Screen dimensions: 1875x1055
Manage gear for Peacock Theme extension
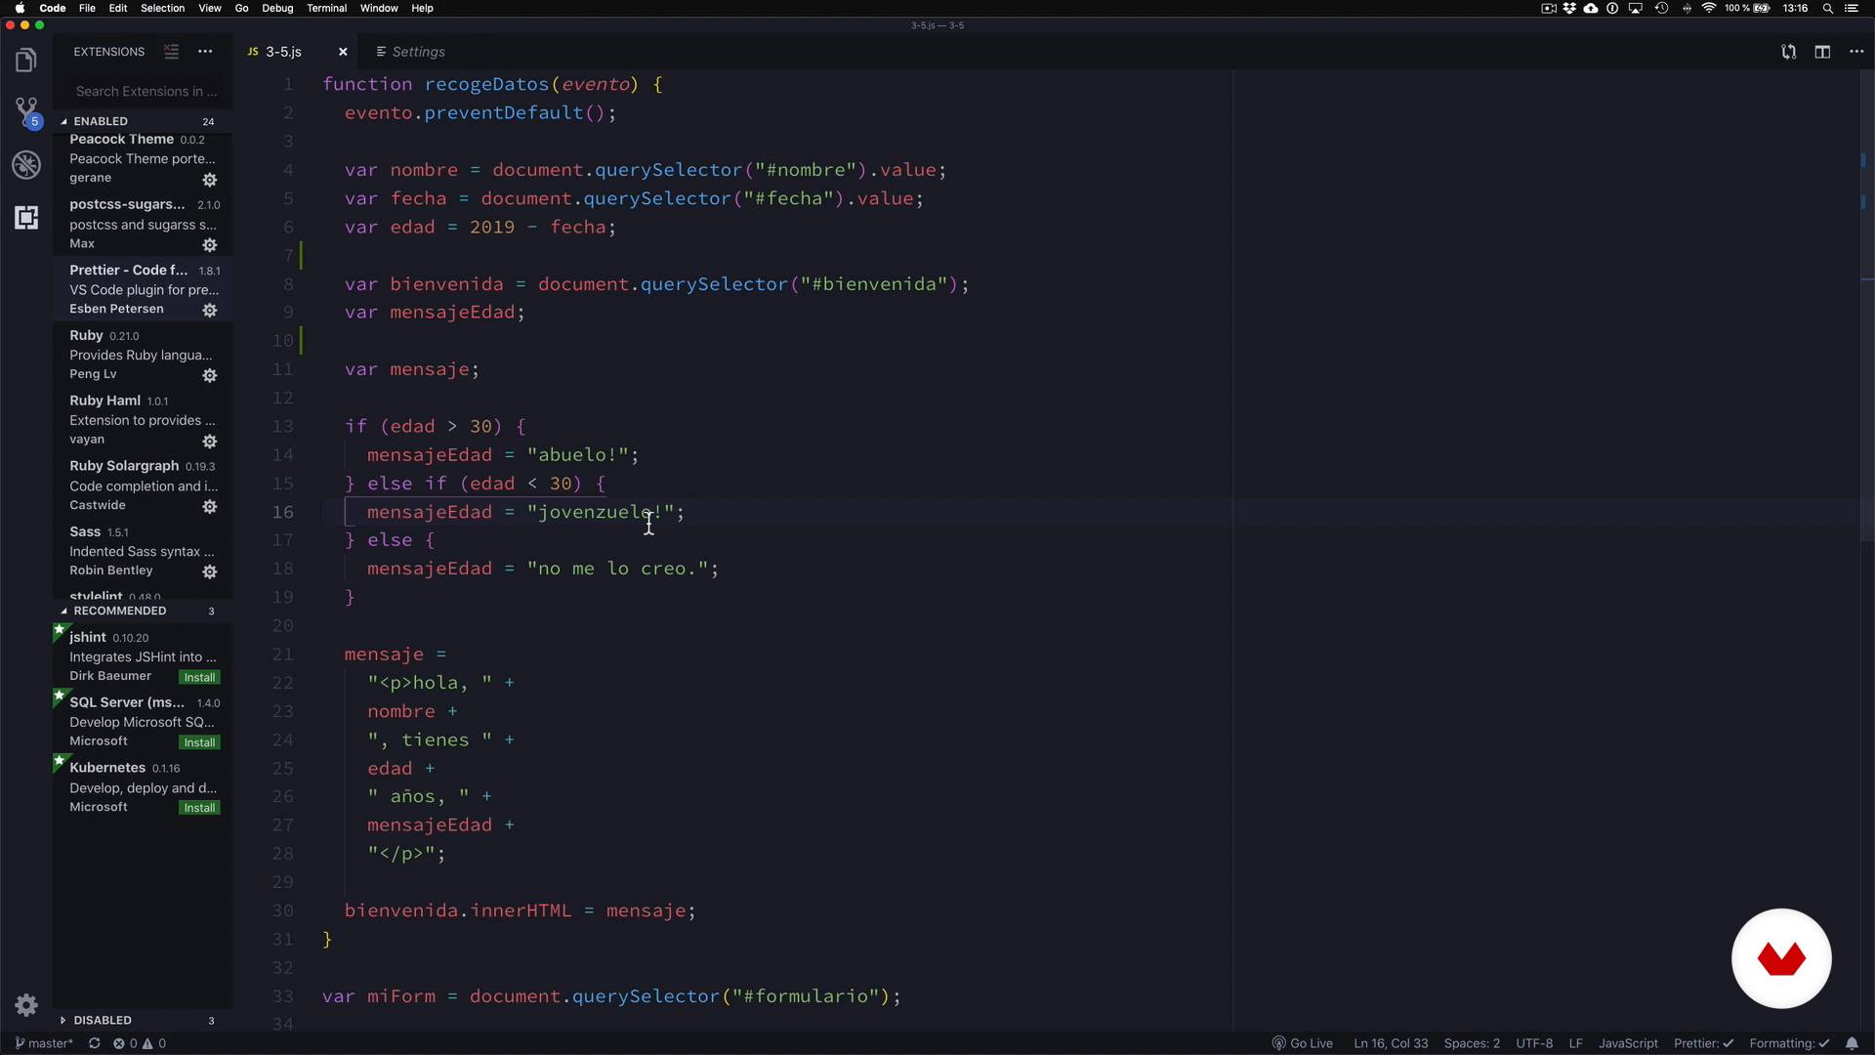[209, 180]
